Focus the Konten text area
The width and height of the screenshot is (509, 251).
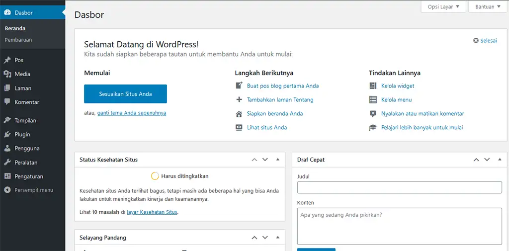(x=400, y=226)
